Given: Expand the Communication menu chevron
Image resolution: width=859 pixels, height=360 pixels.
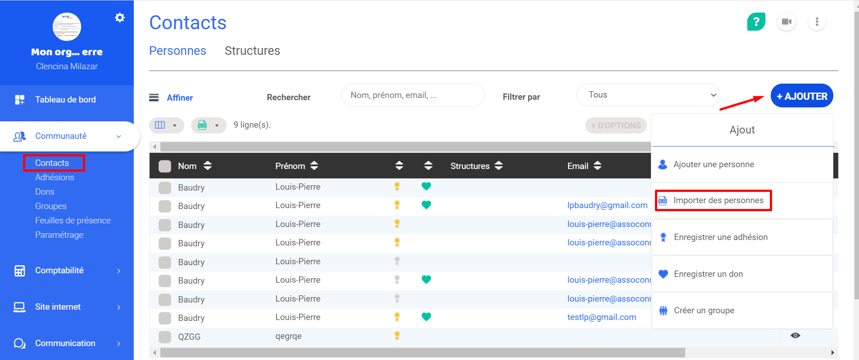Looking at the screenshot, I should pos(119,343).
